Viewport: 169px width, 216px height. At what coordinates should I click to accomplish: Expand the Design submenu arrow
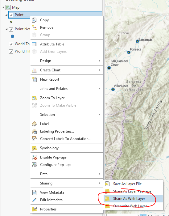[100, 61]
